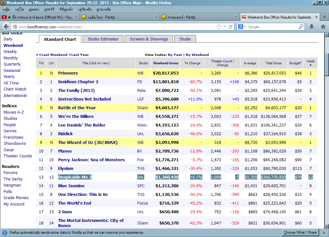Reload the page with the refresh icon
329x237 pixels.
230,27
